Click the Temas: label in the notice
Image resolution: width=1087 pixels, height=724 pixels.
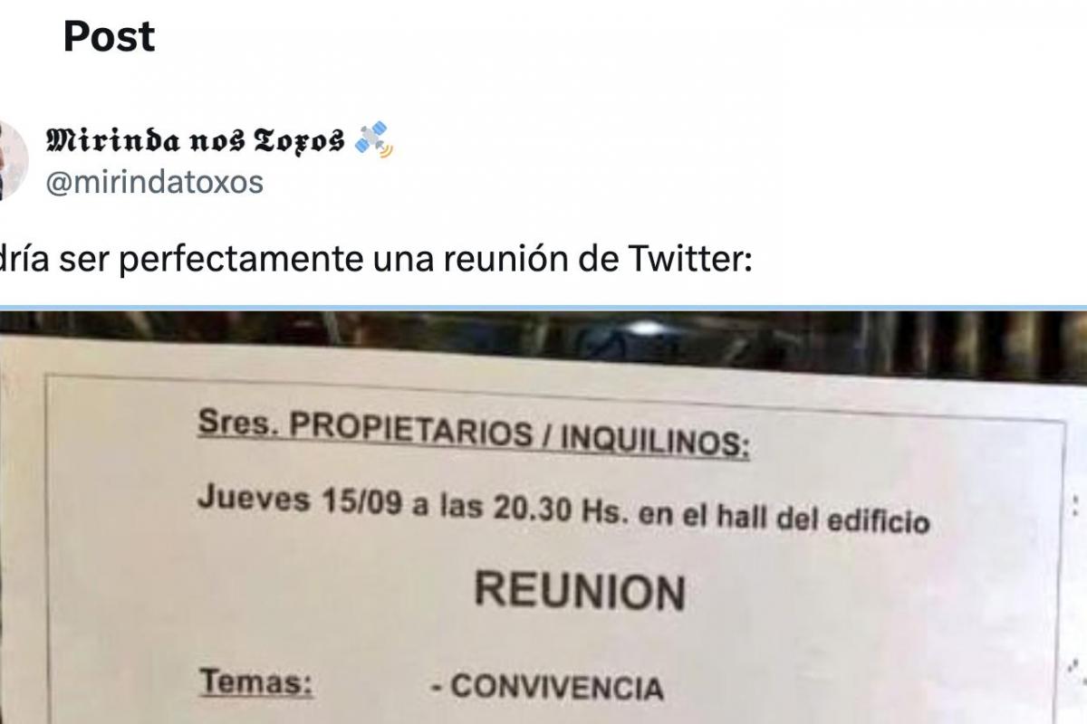coord(256,681)
